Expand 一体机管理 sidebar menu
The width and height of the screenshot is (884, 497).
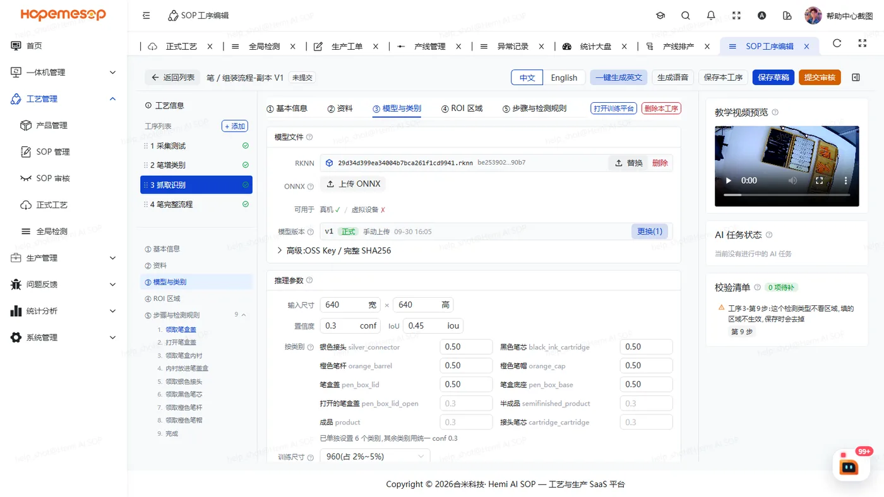64,73
